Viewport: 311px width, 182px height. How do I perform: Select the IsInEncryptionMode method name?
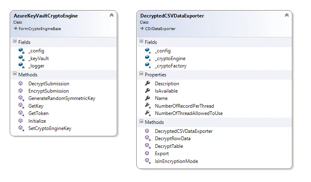(176, 161)
